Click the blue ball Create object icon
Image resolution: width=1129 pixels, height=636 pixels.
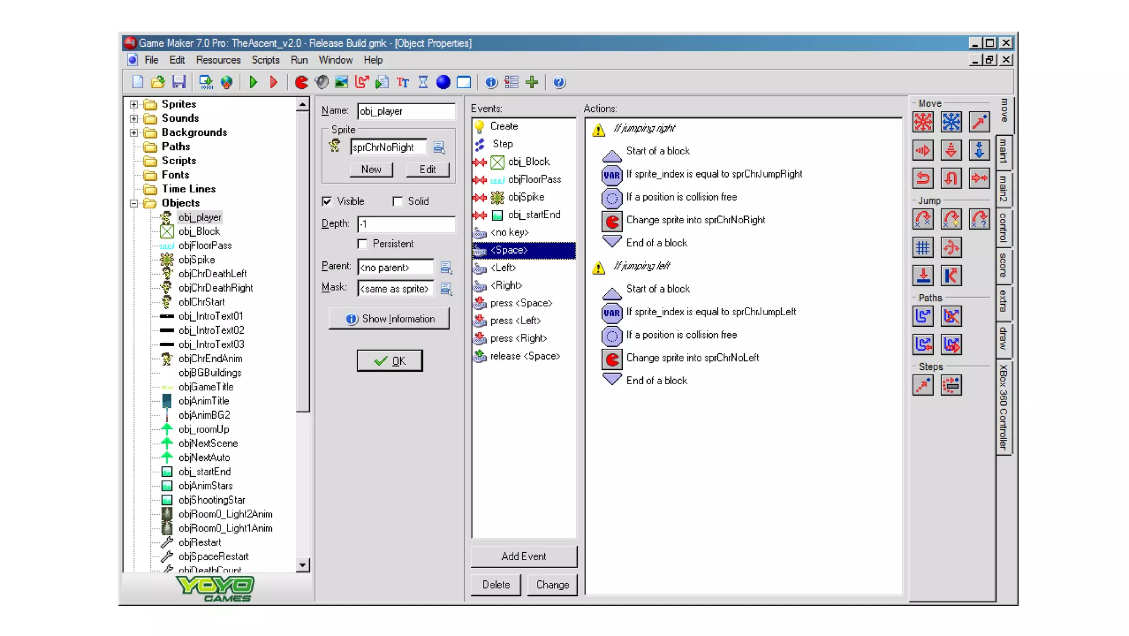tap(443, 82)
